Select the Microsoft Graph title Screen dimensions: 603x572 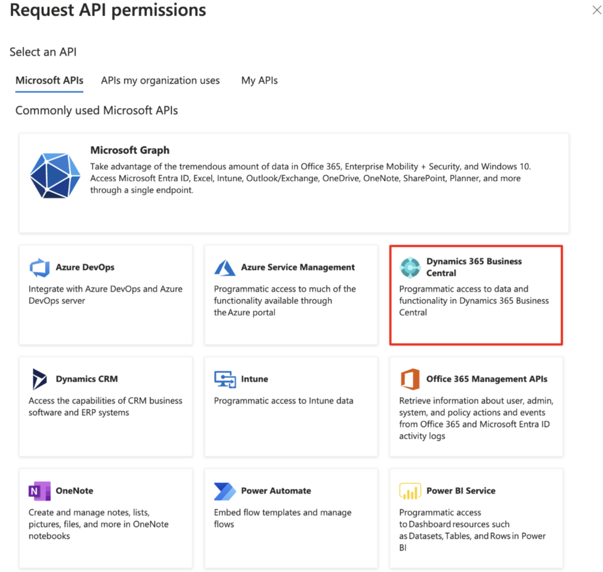130,150
